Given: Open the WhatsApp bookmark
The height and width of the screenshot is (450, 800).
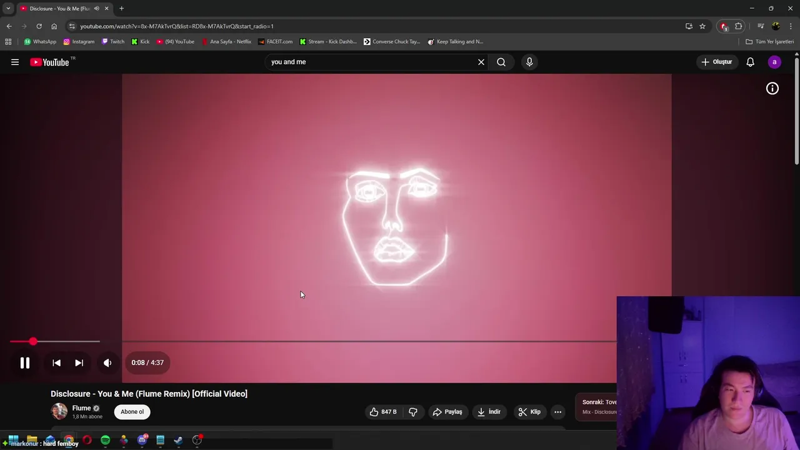Looking at the screenshot, I should pos(40,42).
